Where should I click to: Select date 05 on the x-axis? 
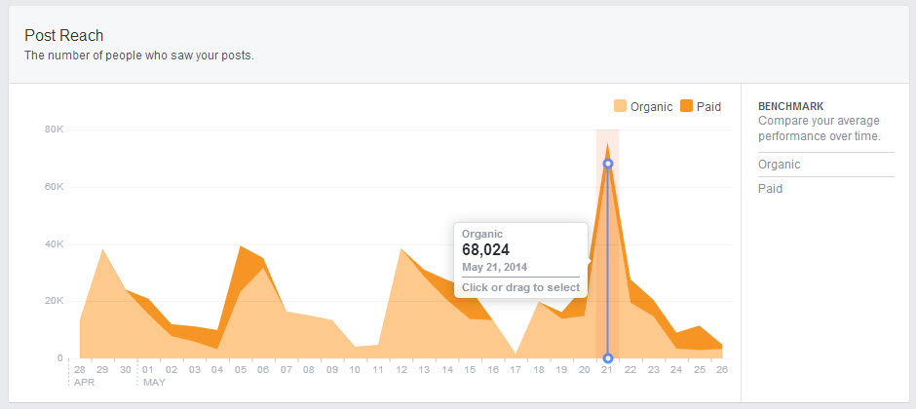click(240, 370)
